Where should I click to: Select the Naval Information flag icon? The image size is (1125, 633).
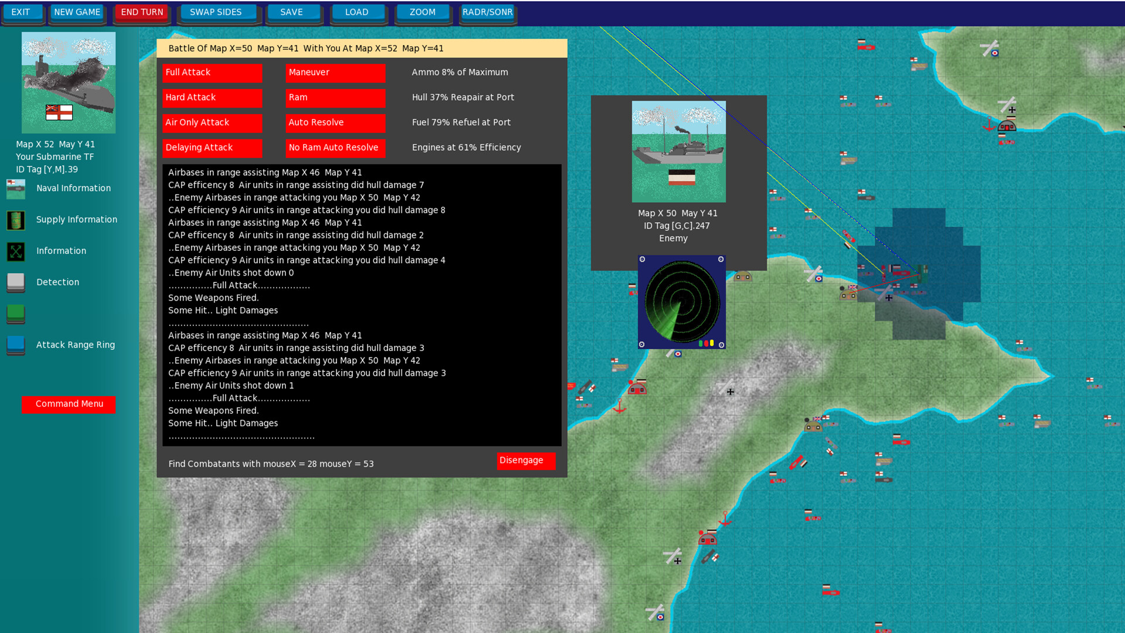pos(16,189)
